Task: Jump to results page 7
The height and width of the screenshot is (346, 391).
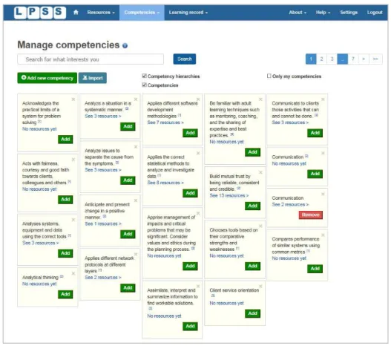Action: point(353,59)
